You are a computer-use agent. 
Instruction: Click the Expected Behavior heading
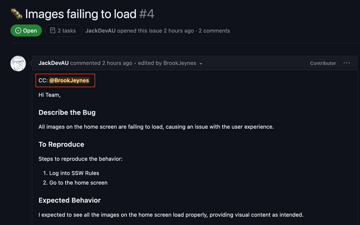(x=69, y=200)
